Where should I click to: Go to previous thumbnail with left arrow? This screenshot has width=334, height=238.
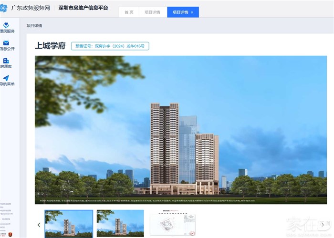(x=39, y=225)
